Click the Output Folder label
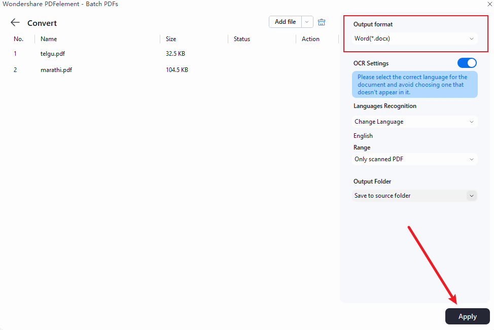494x330 pixels. (372, 181)
